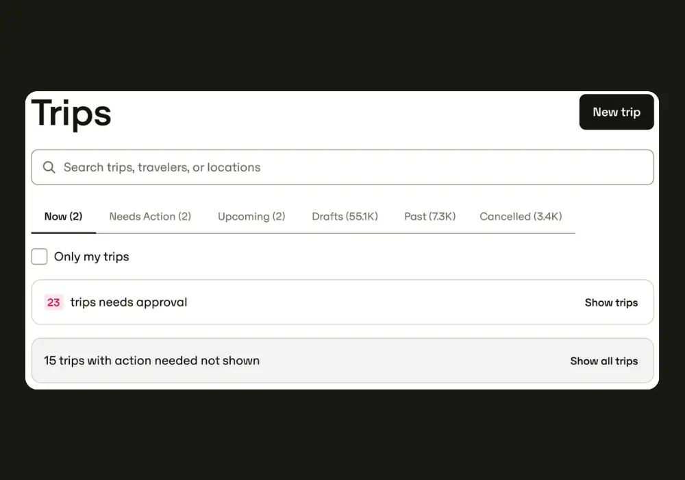The width and height of the screenshot is (685, 480).
Task: Click the Trips page heading
Action: (x=71, y=113)
